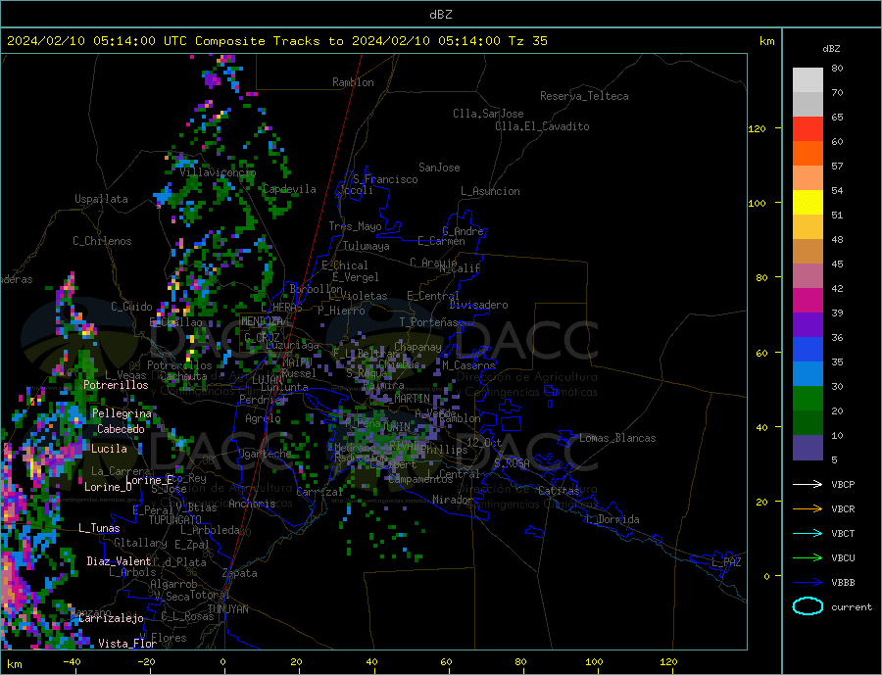Pick the purple 36–39 dBZ swatch
The image size is (882, 675).
[x=808, y=325]
